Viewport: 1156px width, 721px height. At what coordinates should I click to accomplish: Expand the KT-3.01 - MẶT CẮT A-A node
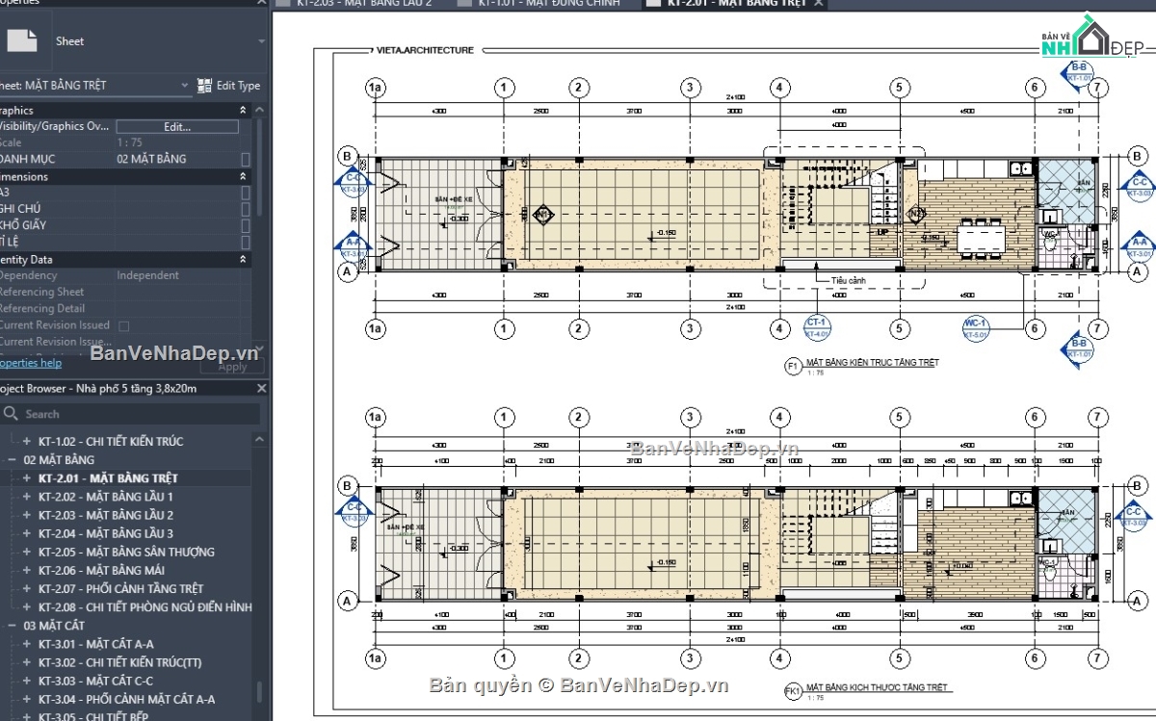[27, 644]
